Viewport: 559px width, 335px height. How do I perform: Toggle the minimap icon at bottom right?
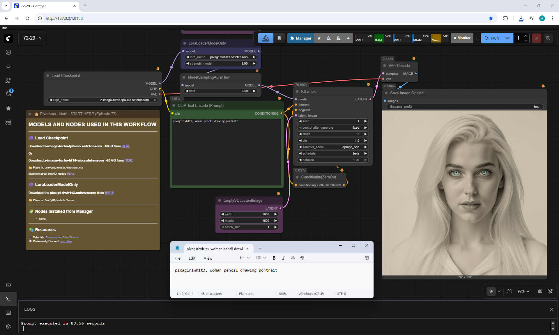[540, 291]
